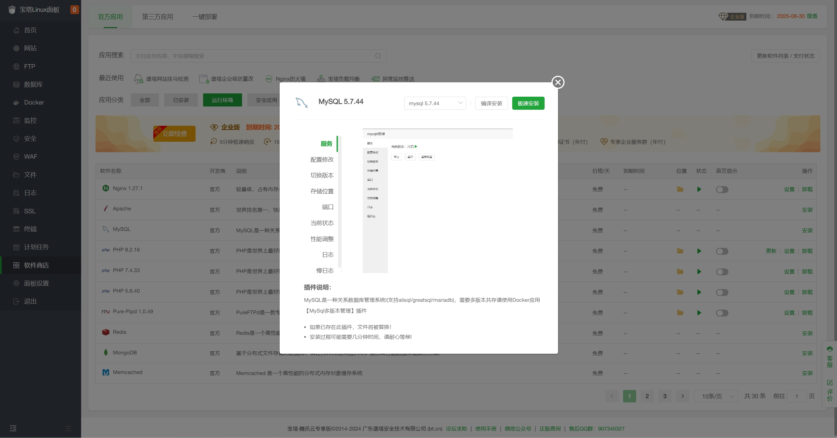The width and height of the screenshot is (837, 438).
Task: Enable the PHP 5.6.40 status toggle
Action: [x=722, y=292]
